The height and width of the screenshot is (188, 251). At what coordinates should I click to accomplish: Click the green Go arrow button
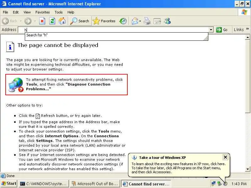219,30
